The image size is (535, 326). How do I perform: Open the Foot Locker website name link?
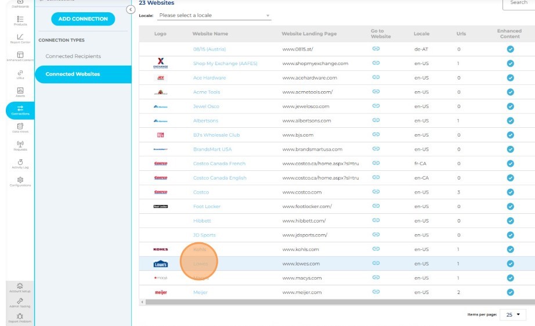207,206
